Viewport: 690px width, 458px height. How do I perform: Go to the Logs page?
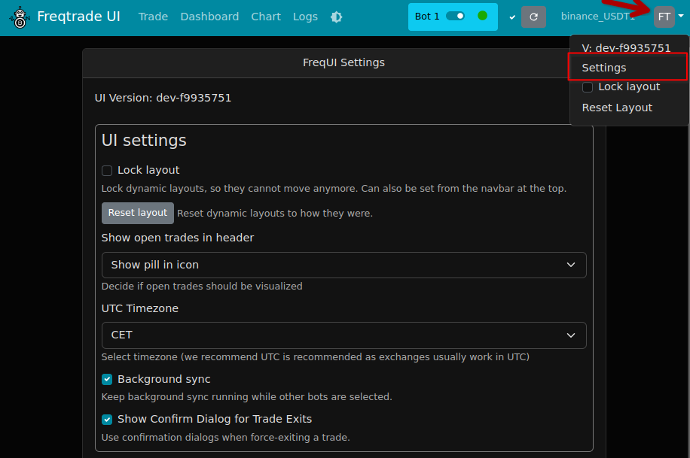(305, 17)
